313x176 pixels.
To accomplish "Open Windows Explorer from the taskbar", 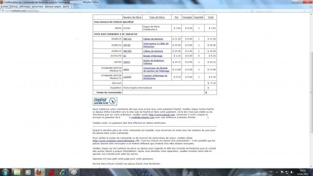I will tap(17, 172).
